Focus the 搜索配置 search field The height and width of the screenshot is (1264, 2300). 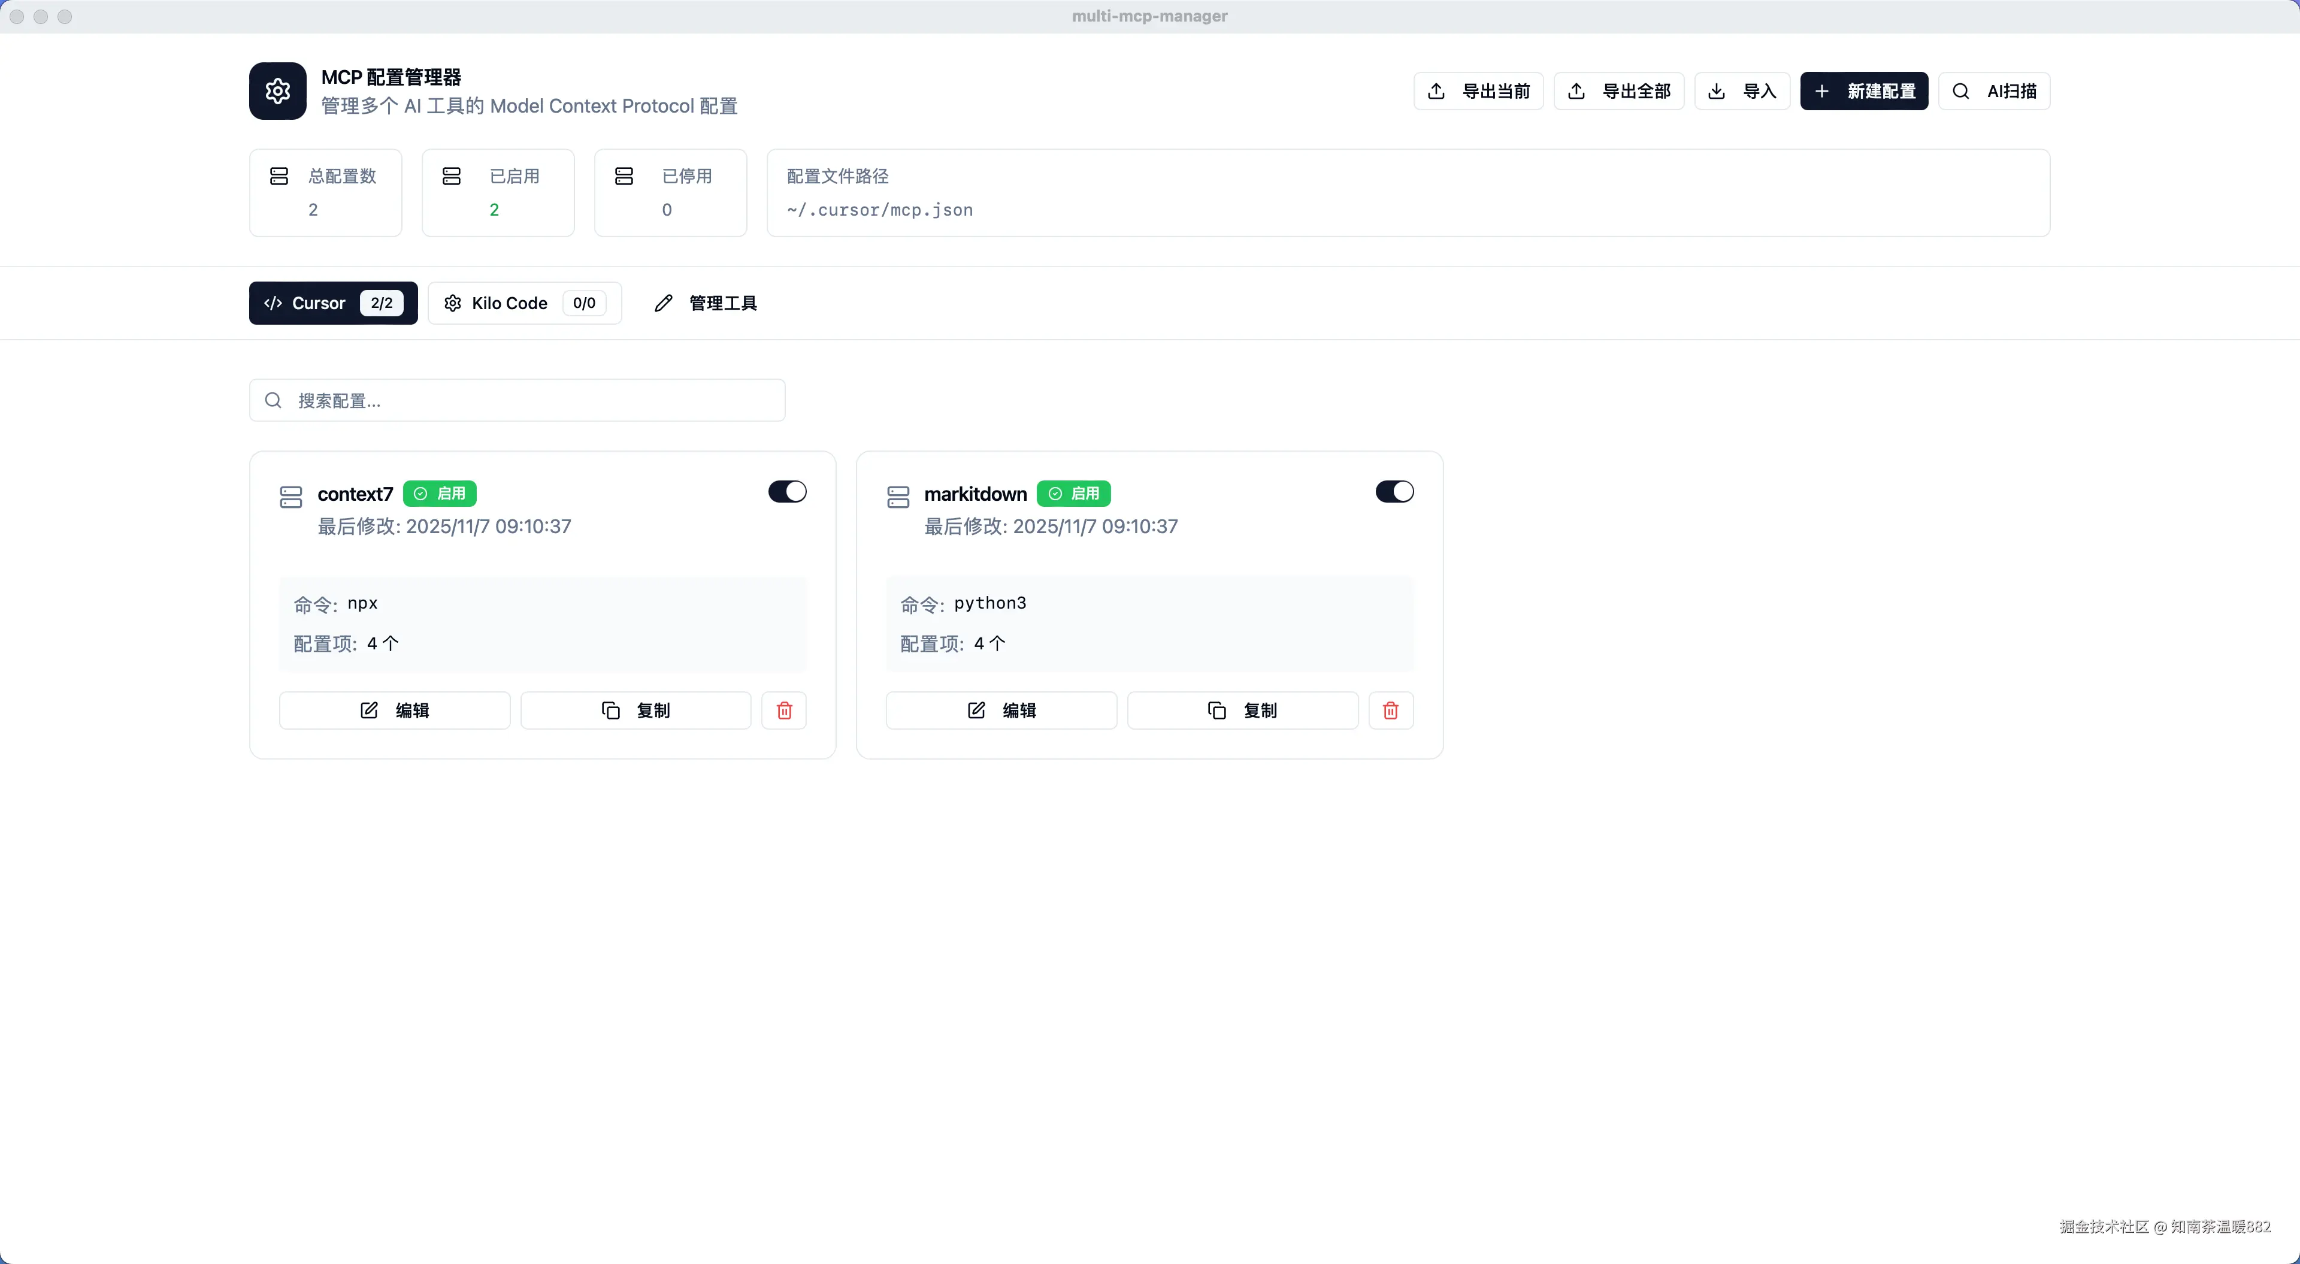tap(535, 400)
